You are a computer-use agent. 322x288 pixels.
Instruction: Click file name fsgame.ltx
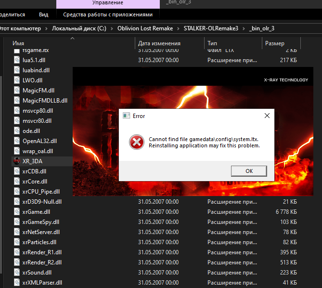coord(36,51)
